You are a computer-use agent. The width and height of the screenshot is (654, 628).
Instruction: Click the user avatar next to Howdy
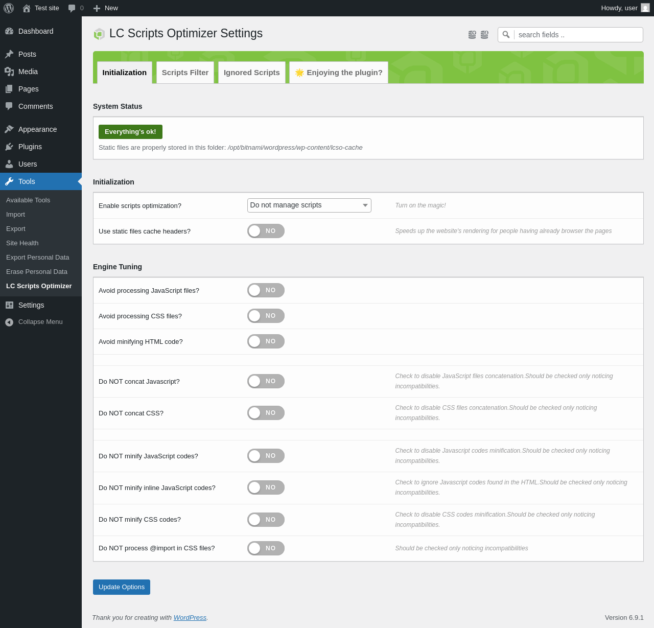click(x=645, y=8)
